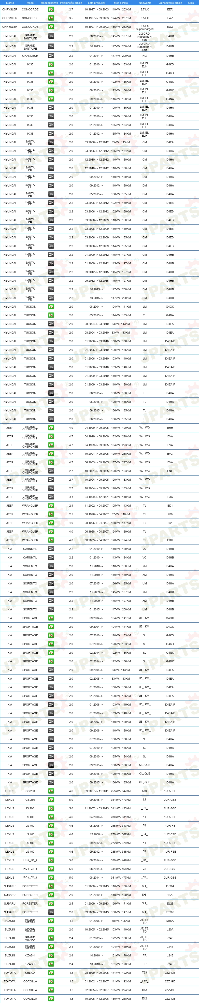Select the 'J20A' engine code cell

pyautogui.click(x=170, y=929)
